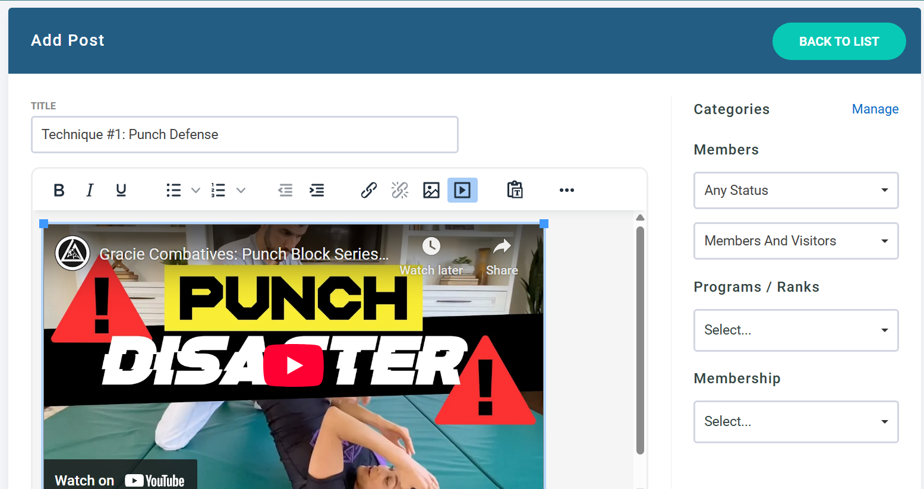Click the top-right video resize handle
Image resolution: width=924 pixels, height=489 pixels.
pyautogui.click(x=544, y=223)
